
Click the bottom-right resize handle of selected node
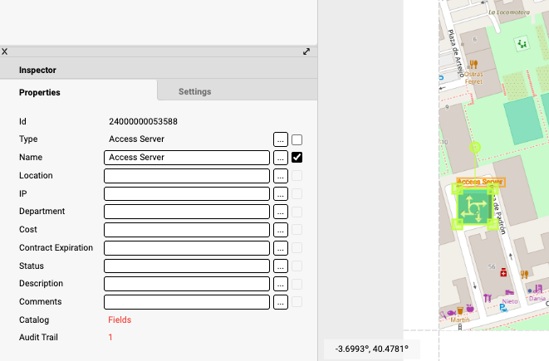pos(493,224)
